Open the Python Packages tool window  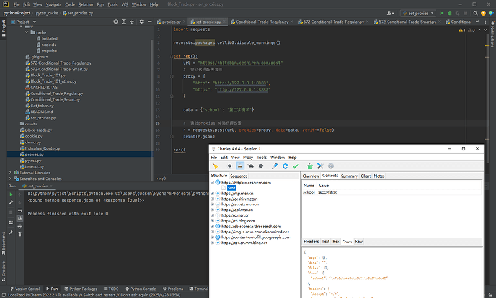pyautogui.click(x=83, y=289)
